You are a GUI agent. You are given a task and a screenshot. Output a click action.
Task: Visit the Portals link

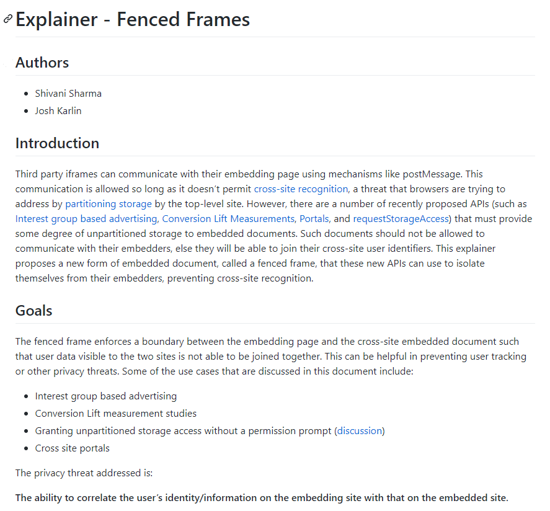coord(314,219)
